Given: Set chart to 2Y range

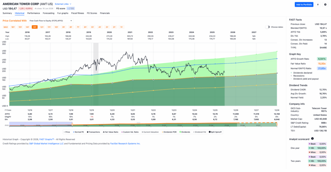Looking at the screenshot, I should pos(114,27).
